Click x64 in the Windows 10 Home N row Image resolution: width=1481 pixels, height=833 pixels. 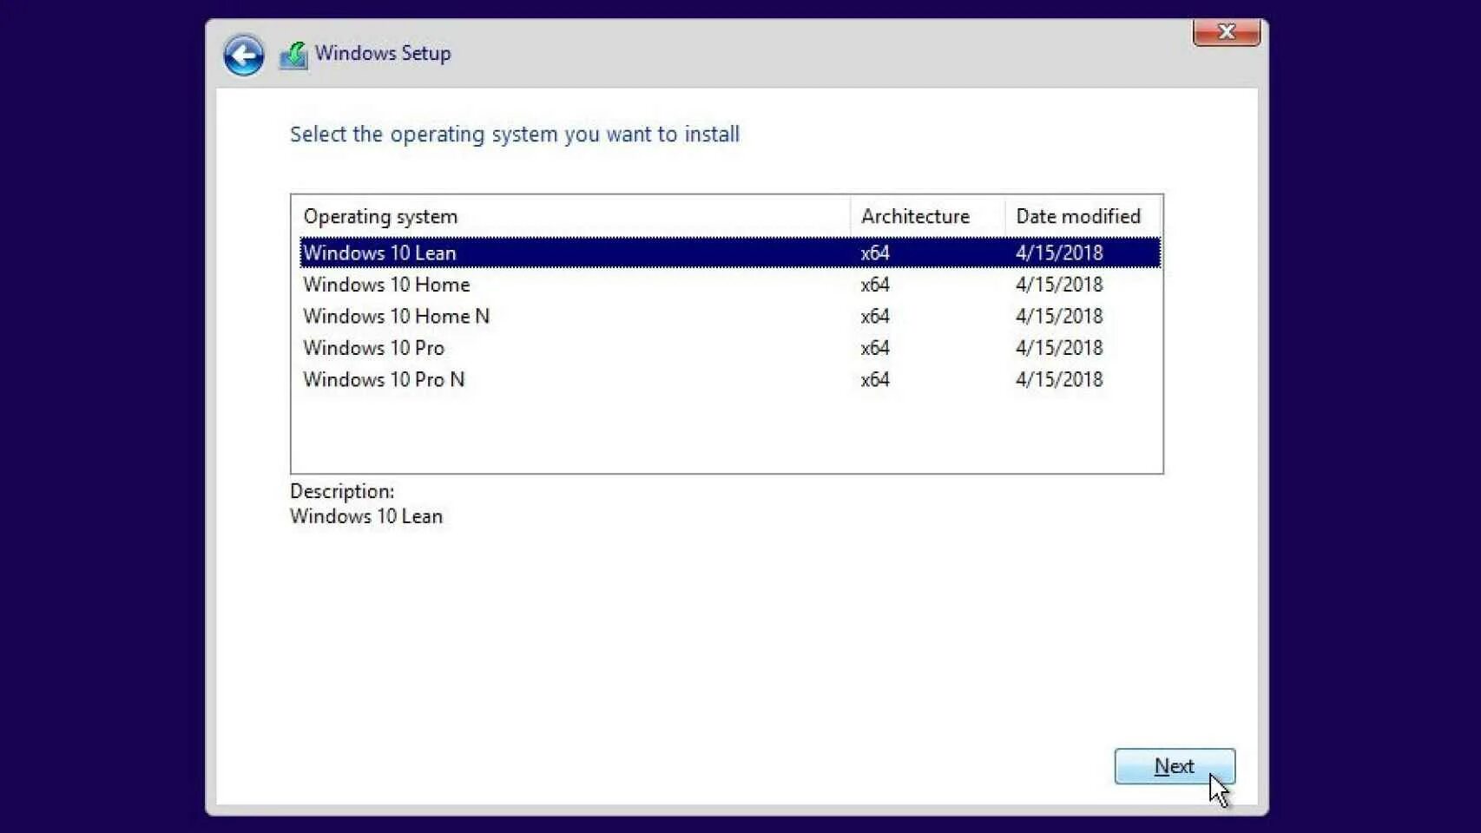pyautogui.click(x=875, y=316)
